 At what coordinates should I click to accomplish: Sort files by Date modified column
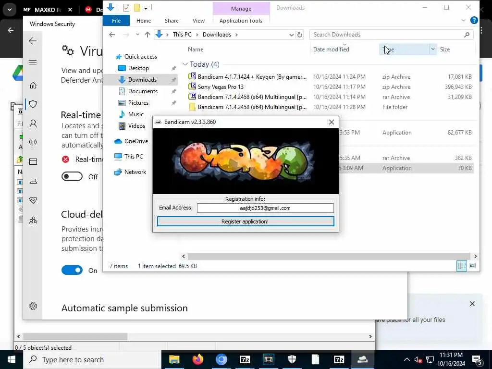[x=331, y=49]
